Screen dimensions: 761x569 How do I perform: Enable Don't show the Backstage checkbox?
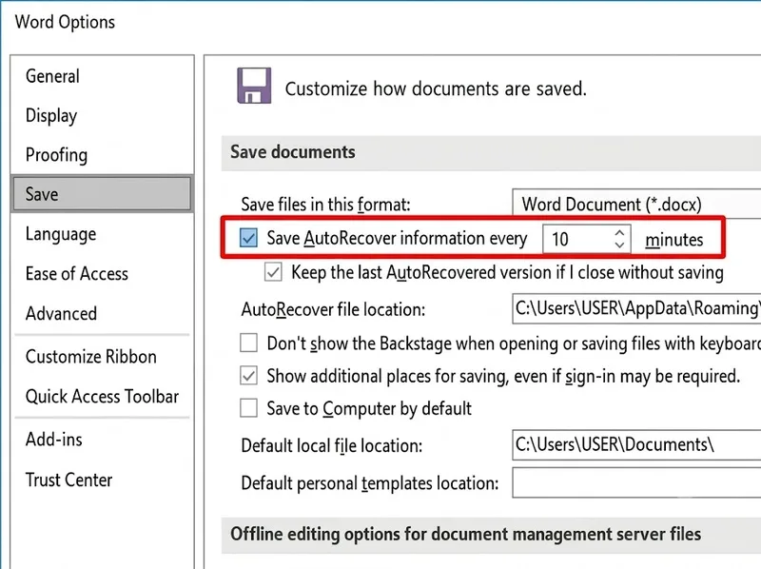click(x=249, y=343)
